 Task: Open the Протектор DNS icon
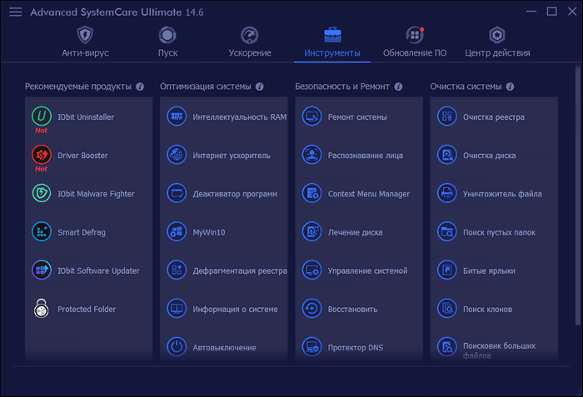click(311, 347)
